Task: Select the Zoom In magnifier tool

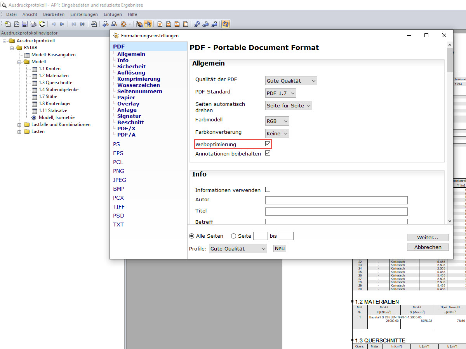Action: 105,24
